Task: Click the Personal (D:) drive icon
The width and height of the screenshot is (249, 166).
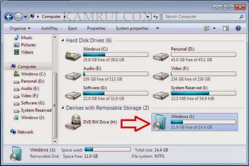Action: (x=161, y=57)
